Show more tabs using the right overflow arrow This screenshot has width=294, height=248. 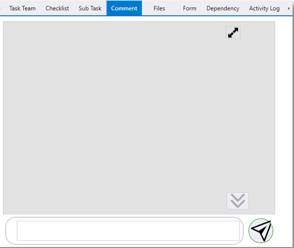(289, 8)
